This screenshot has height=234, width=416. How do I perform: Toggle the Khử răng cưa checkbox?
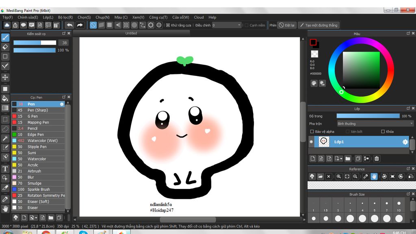coord(168,25)
